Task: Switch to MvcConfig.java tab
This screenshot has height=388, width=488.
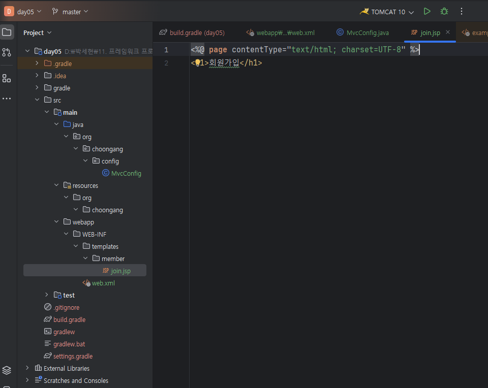Action: (363, 33)
